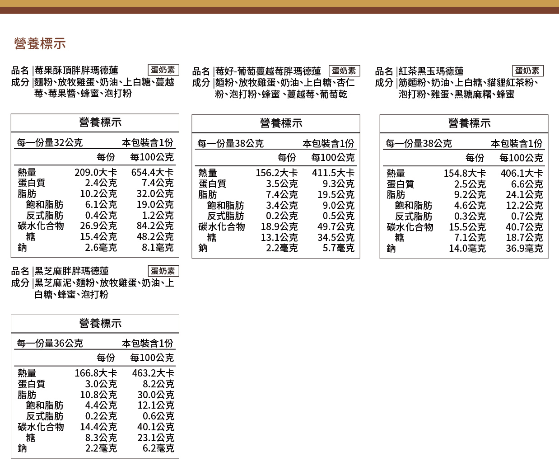Viewport: 559px width, 471px height.
Task: Click the 654.4大卡 calorie value
Action: [x=152, y=172]
